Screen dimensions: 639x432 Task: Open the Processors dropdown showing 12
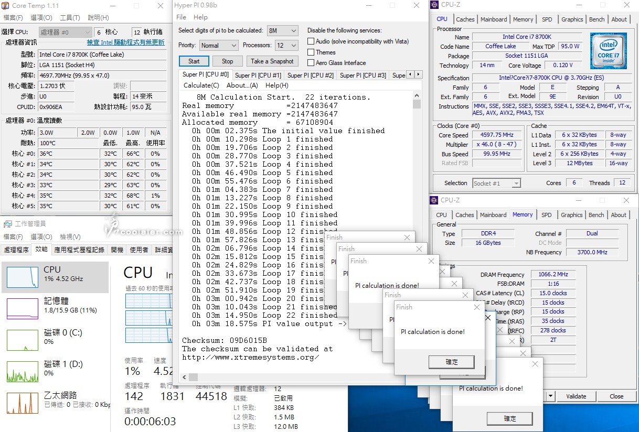(286, 46)
